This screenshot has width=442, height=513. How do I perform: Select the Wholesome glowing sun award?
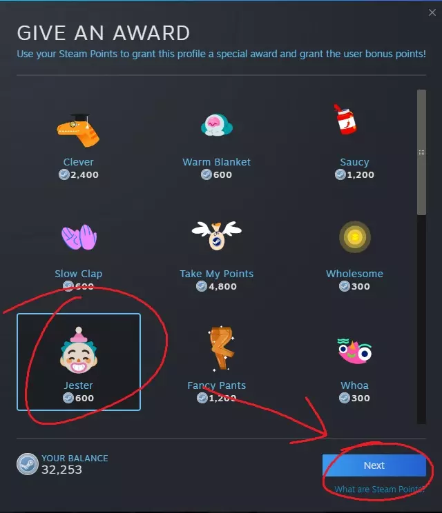[x=355, y=237]
